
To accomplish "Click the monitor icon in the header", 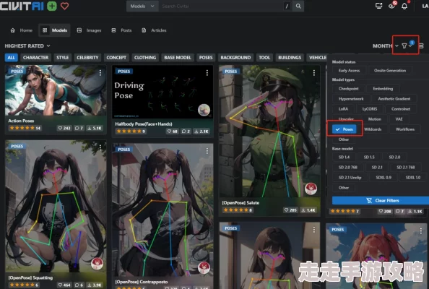I will tap(379, 6).
